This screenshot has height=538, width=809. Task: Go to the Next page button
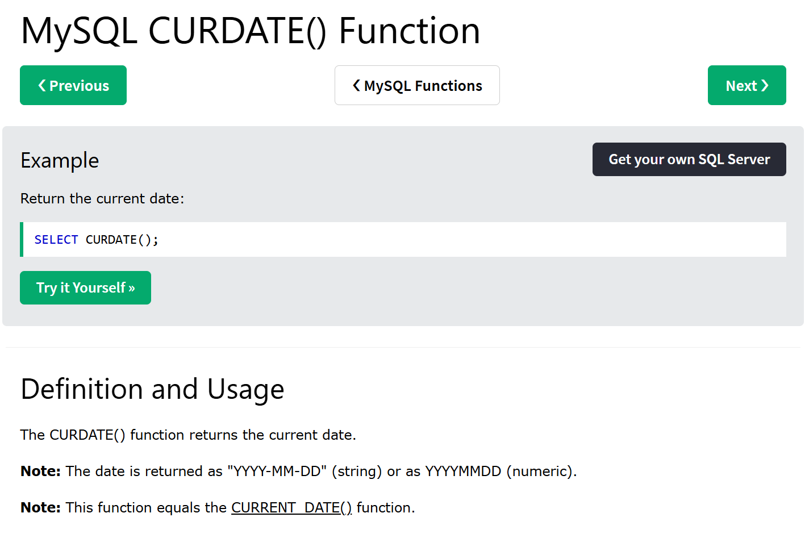point(747,85)
